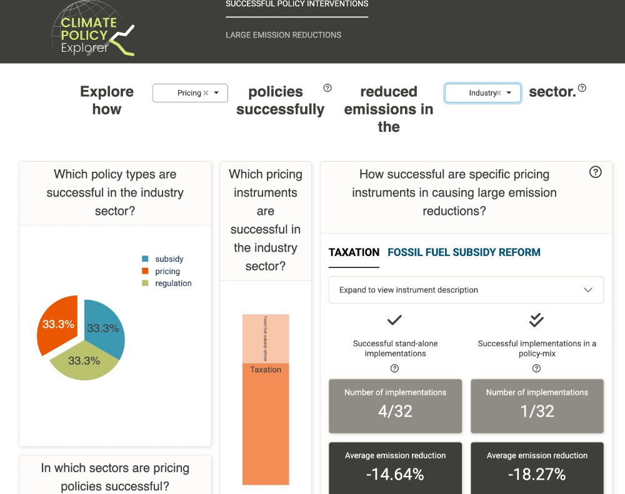Screen dimensions: 625x494
Task: Click the Taxation segment of stacked bar
Action: [266, 424]
